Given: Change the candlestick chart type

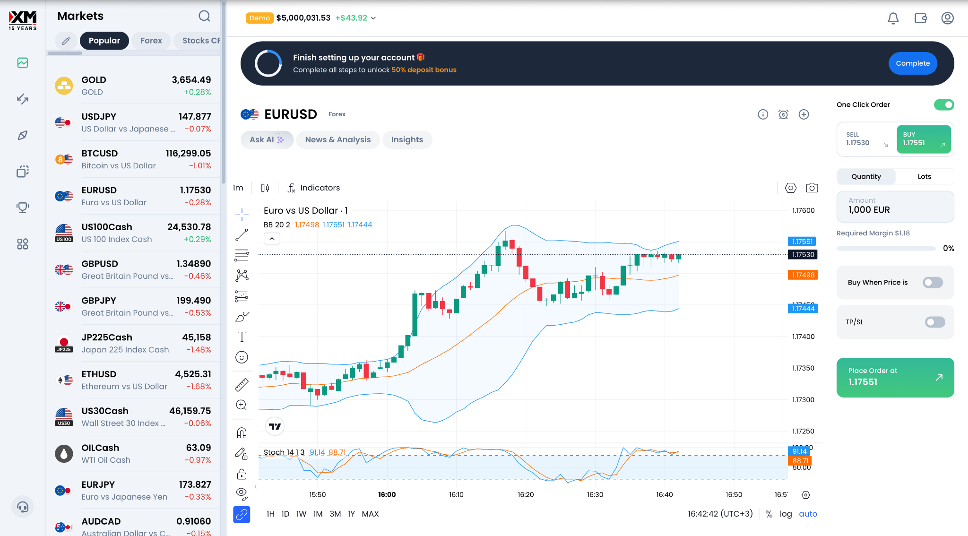Looking at the screenshot, I should point(265,188).
